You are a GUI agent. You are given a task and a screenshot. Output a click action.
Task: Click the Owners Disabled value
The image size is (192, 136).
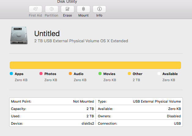174,116
